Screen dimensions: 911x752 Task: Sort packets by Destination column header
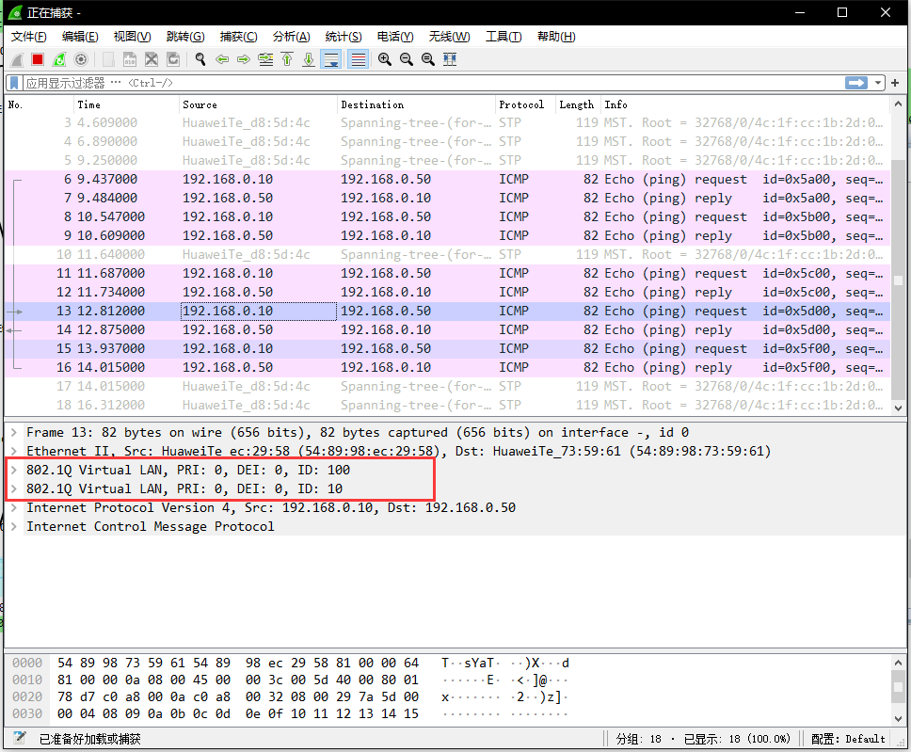click(x=416, y=104)
